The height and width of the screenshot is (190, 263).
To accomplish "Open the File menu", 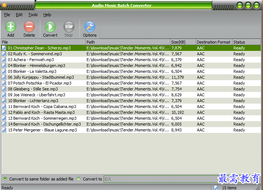I will 7,15.
